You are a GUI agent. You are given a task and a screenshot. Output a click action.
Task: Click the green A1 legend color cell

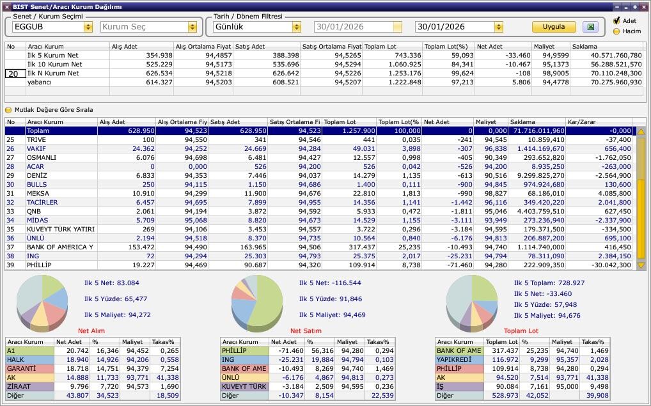pos(29,350)
